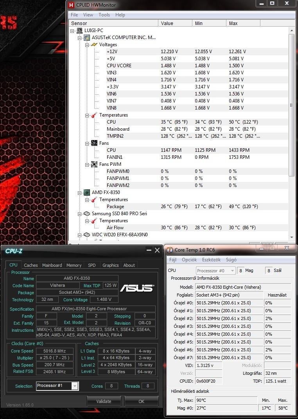Click the ASUS logo in CPU-Z
Image resolution: width=298 pixels, height=419 pixels.
[137, 288]
